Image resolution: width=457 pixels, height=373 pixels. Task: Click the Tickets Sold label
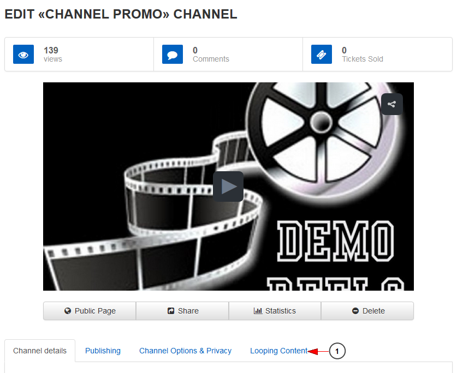coord(362,59)
